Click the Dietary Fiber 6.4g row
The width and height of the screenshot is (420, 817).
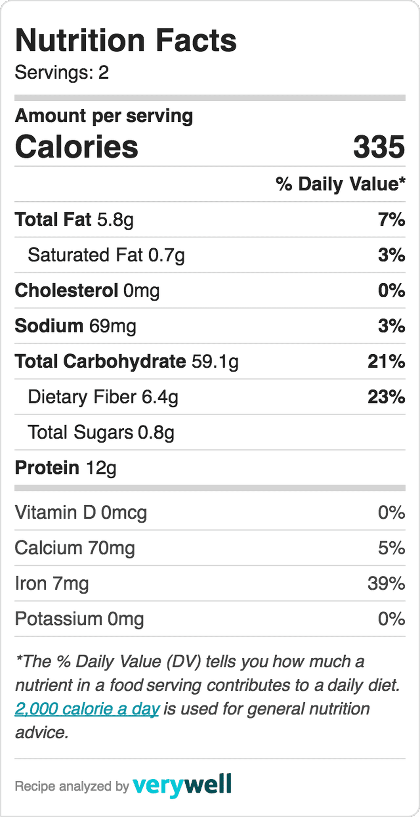coord(210,397)
